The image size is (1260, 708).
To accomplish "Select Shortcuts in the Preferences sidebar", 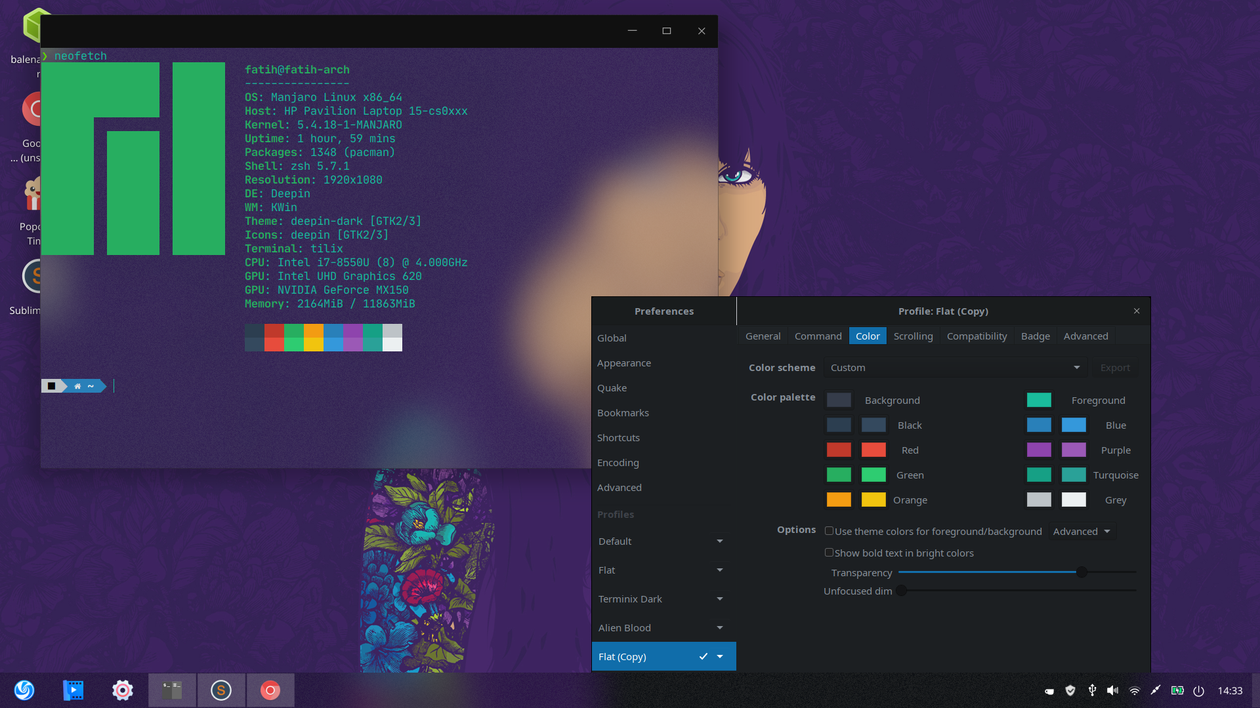I will [x=618, y=437].
